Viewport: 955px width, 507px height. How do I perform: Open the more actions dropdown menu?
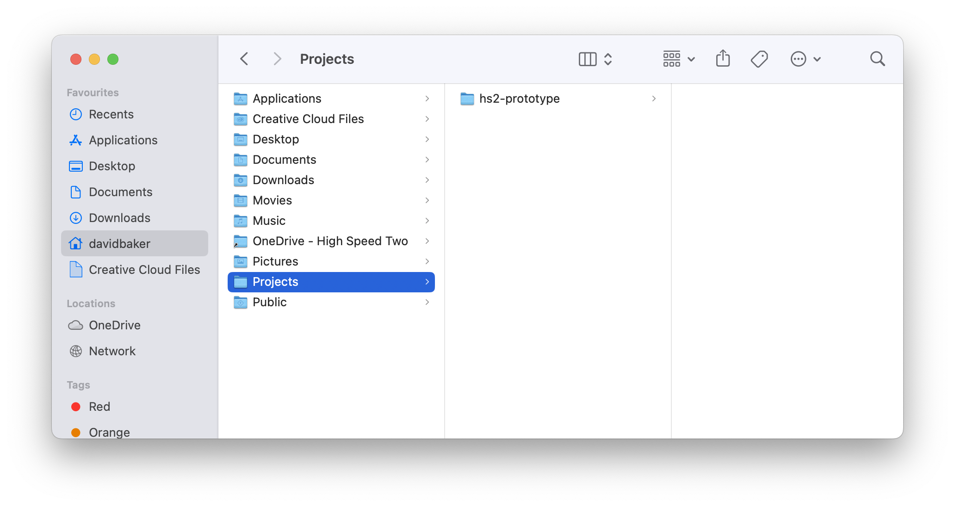click(x=805, y=59)
